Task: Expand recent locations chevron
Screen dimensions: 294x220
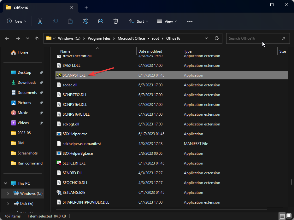Action: pyautogui.click(x=27, y=38)
